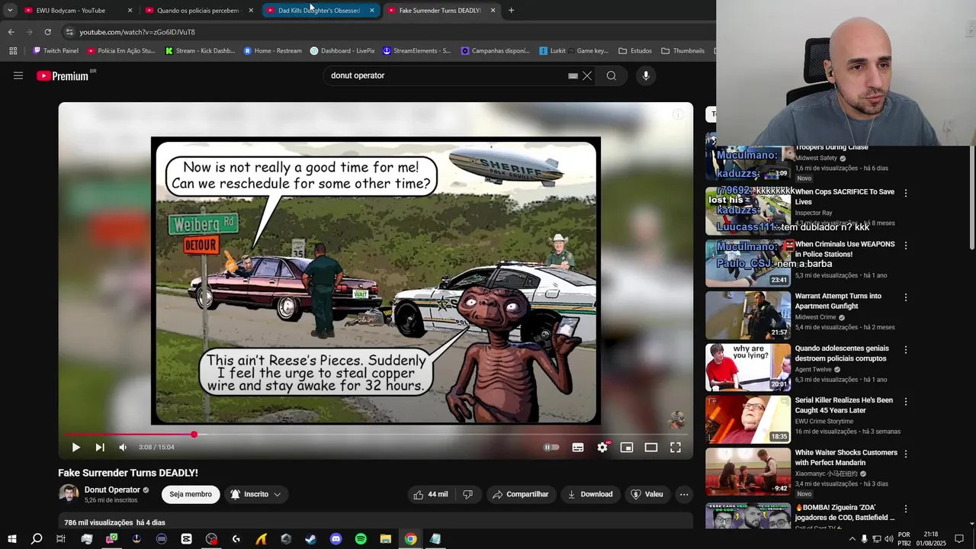This screenshot has width=976, height=549.
Task: Click the search field containing donut operator
Action: click(446, 75)
